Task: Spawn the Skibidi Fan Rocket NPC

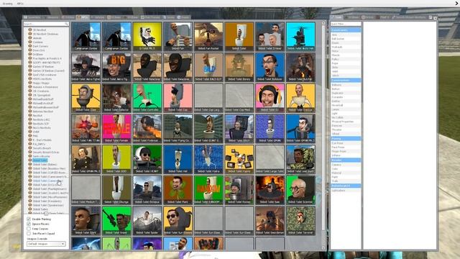Action: coord(208,37)
